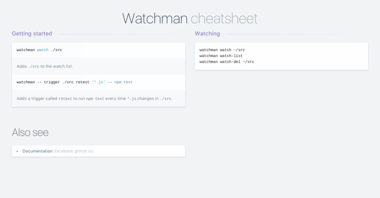Click the bullet point before Documentation

tap(17, 151)
